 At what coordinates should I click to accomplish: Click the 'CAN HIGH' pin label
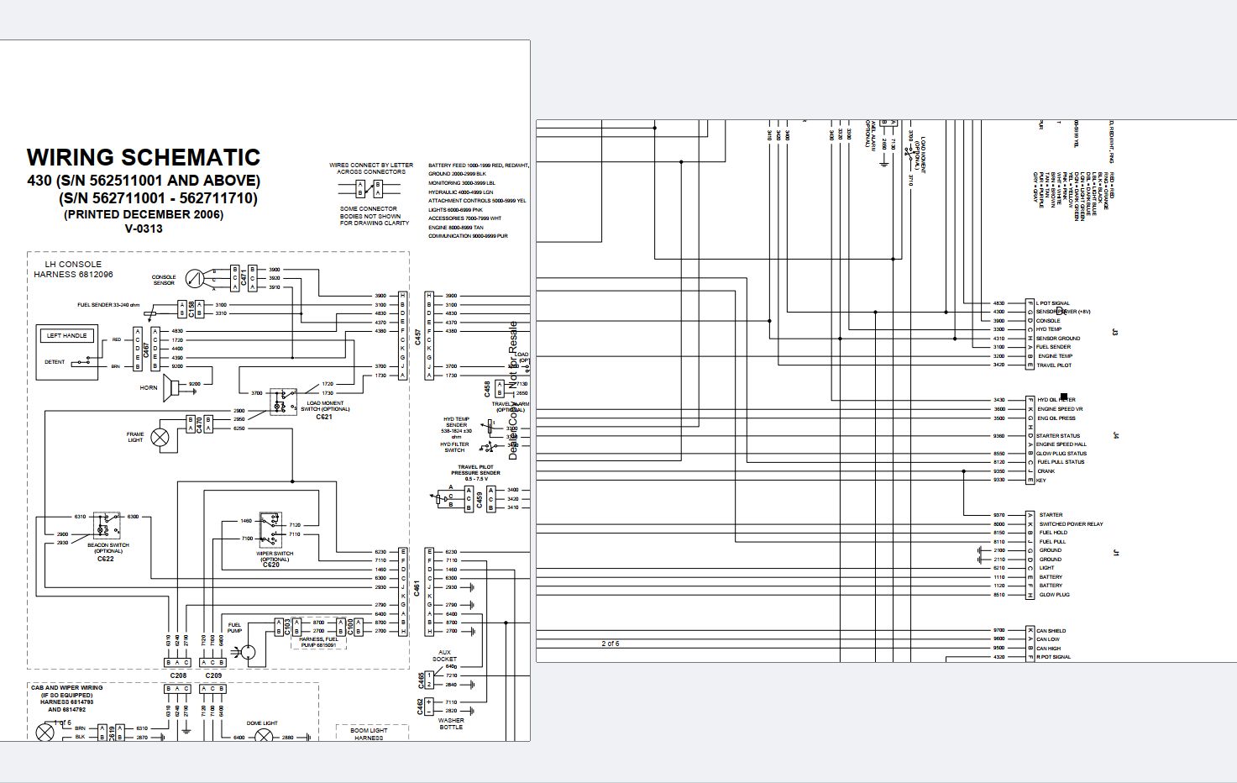pyautogui.click(x=1049, y=649)
